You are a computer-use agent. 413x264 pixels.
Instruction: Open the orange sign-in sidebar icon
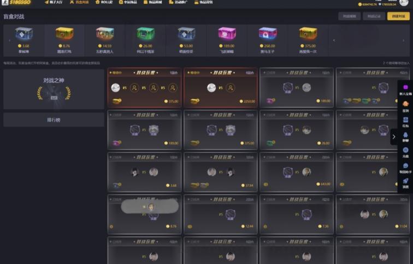tap(405, 106)
